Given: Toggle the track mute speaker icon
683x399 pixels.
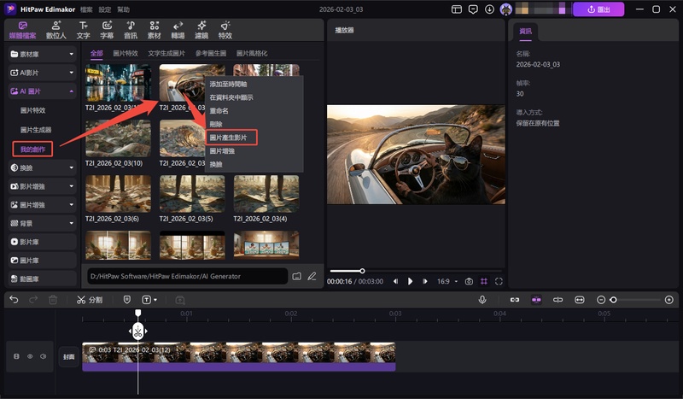Looking at the screenshot, I should coord(42,356).
